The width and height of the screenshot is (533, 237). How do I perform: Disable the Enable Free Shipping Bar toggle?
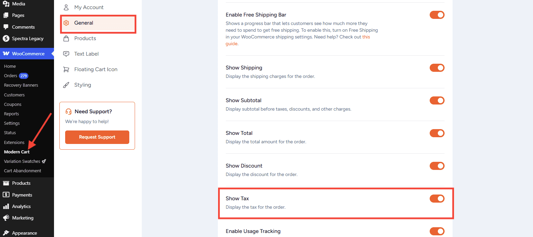[x=437, y=15]
